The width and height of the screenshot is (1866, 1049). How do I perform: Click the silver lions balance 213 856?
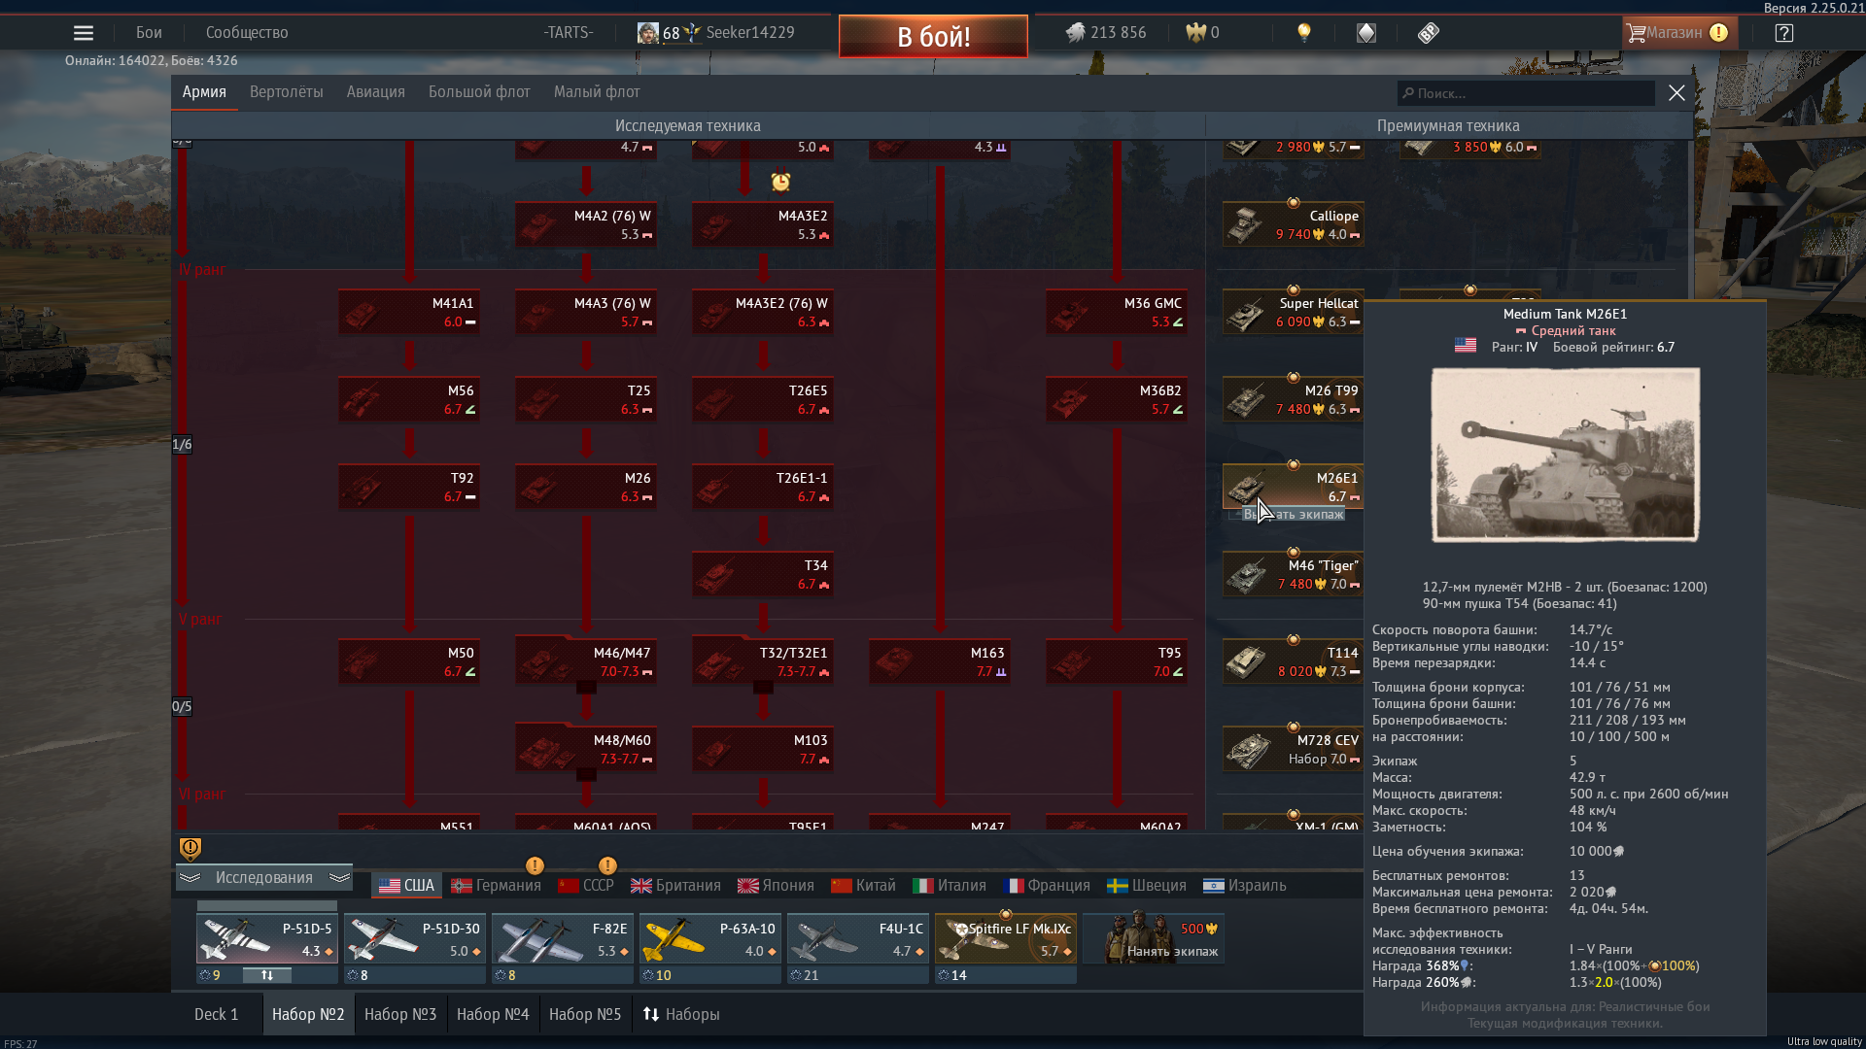click(x=1106, y=33)
